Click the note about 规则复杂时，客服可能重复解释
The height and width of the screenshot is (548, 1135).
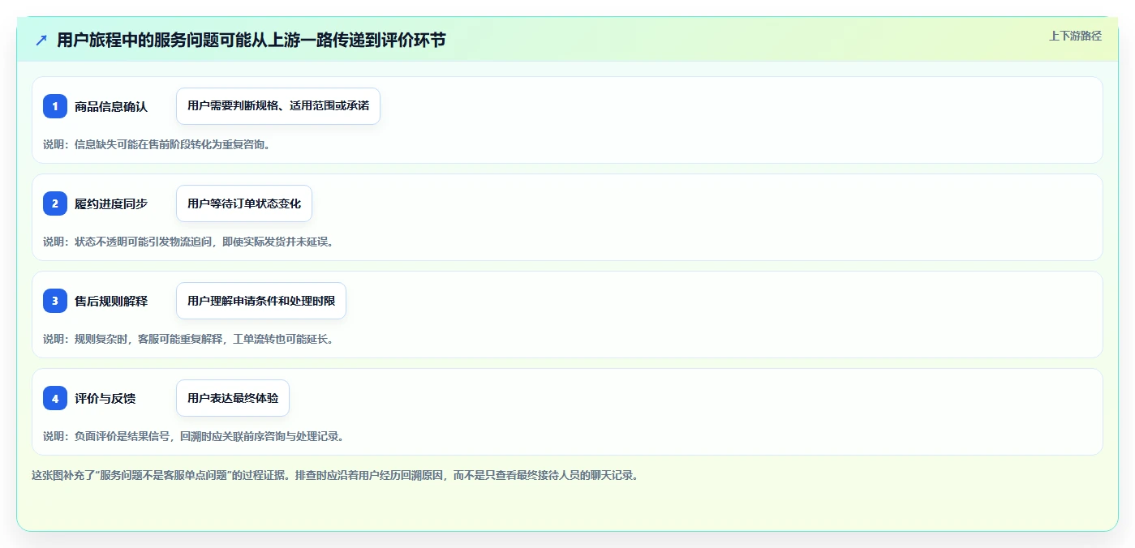click(188, 339)
